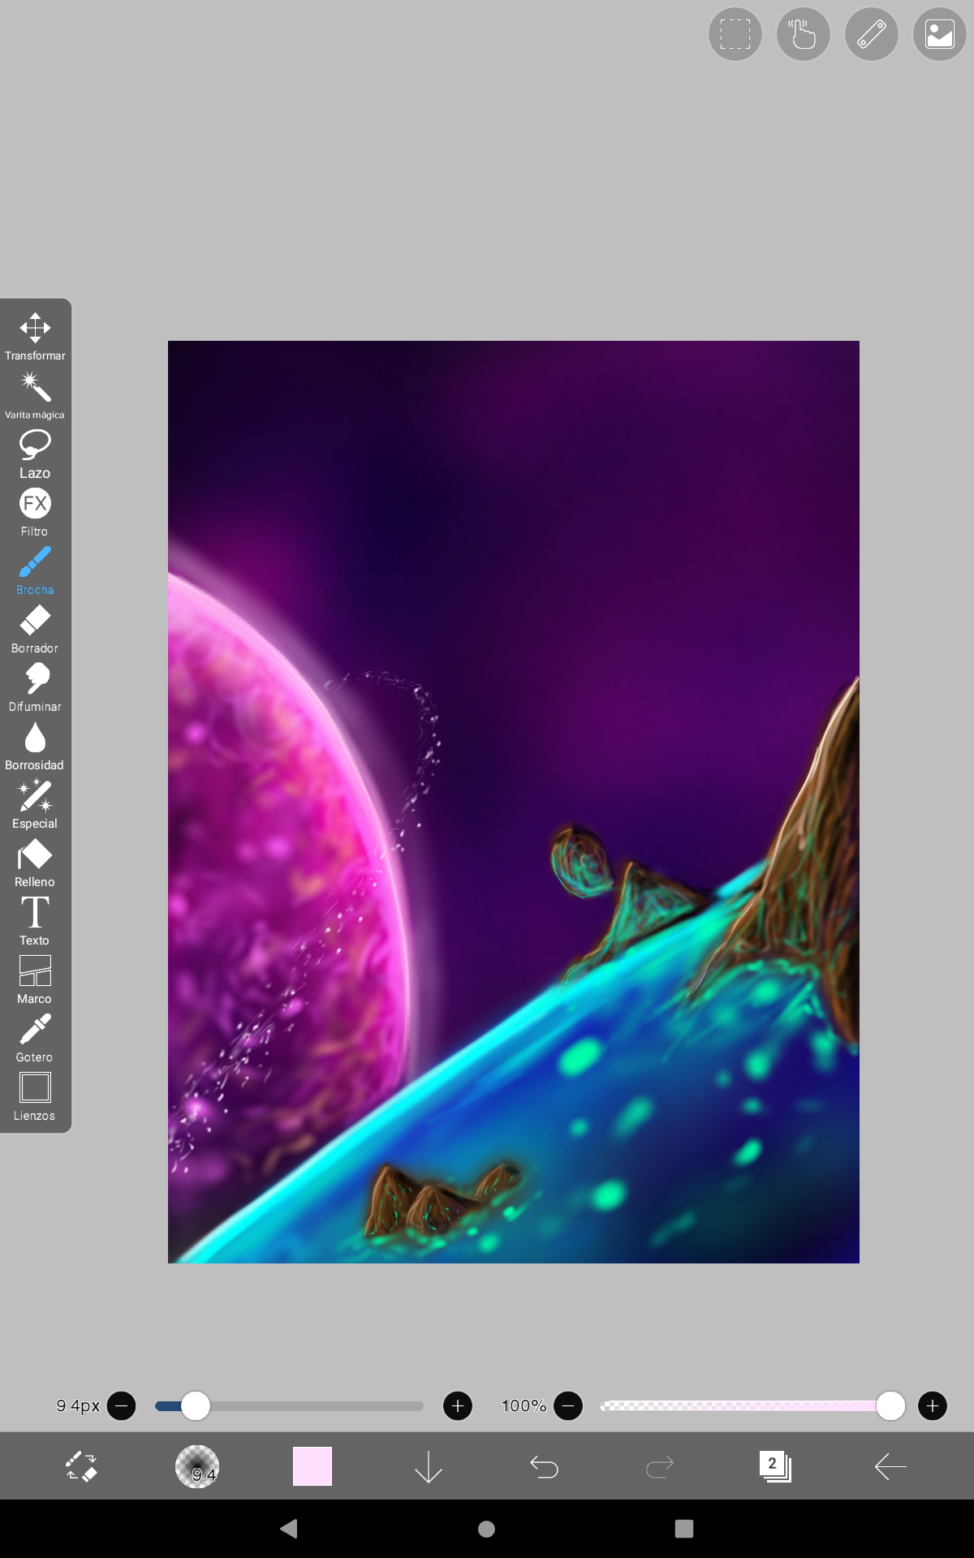Increase opacity with plus button
This screenshot has height=1558, width=974.
click(x=933, y=1405)
